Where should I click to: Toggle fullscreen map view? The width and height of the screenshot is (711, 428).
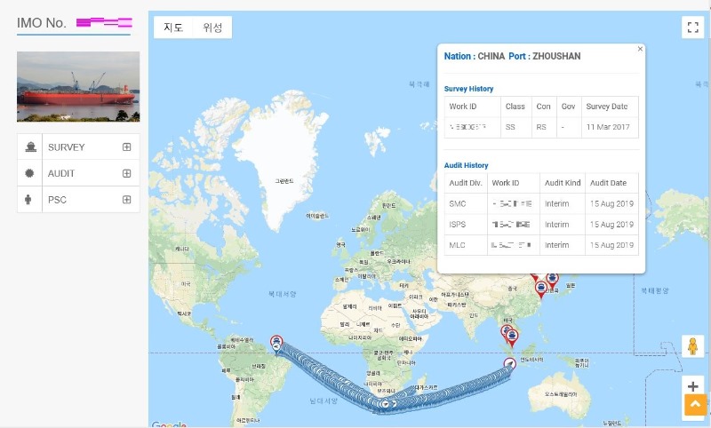(x=692, y=28)
